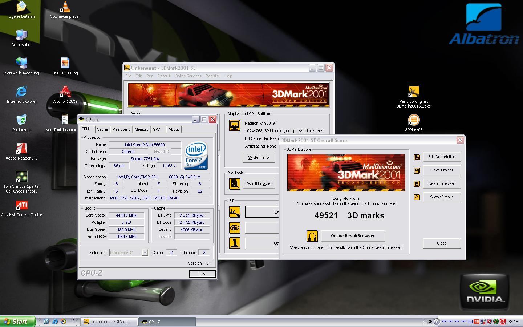The width and height of the screenshot is (523, 327).
Task: Click ResultBrowser button in Overall Score dialog
Action: point(442,183)
